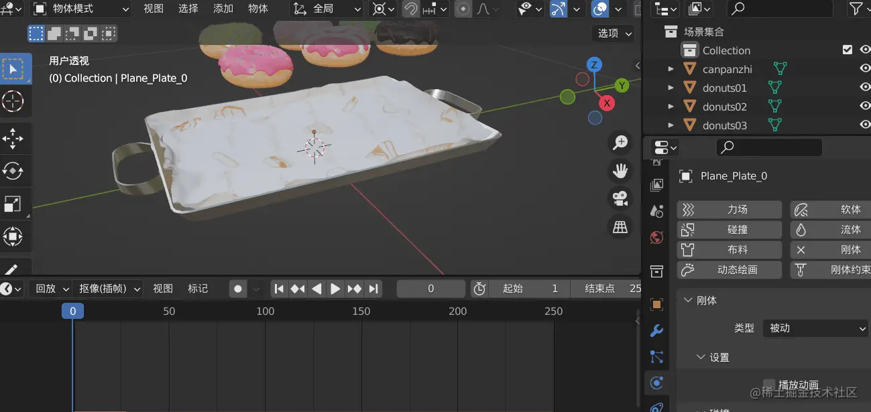Open the header 选择 menu
871x412 pixels.
coord(188,9)
